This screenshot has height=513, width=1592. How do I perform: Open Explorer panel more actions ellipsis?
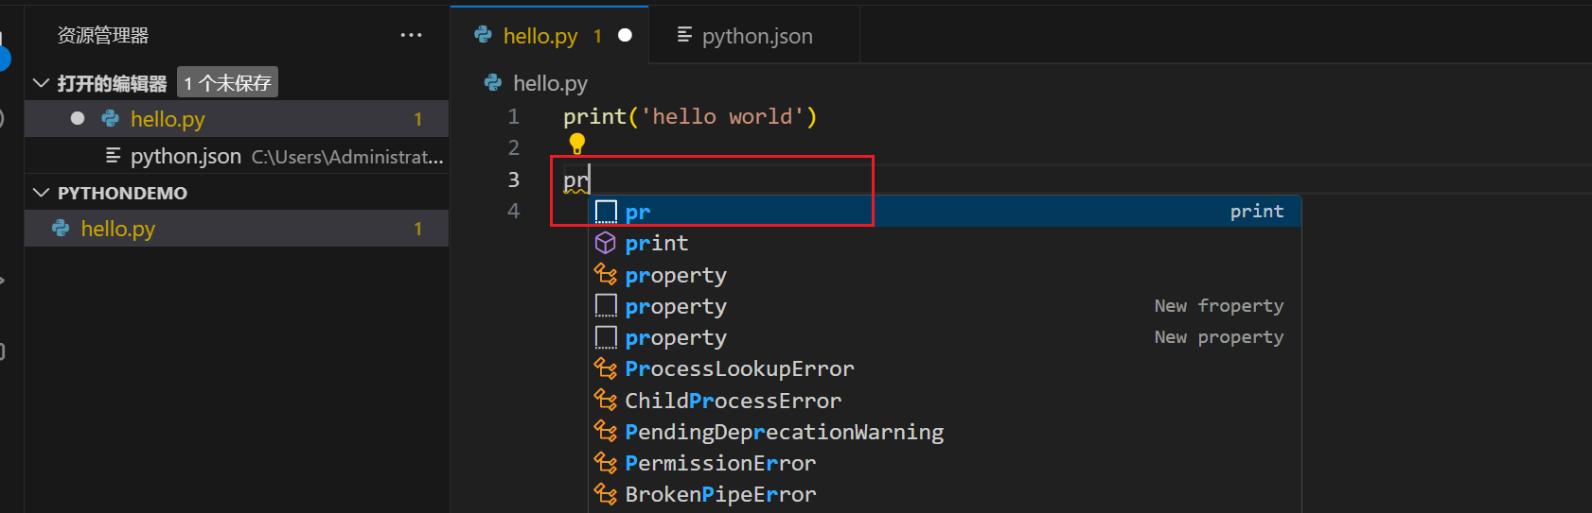(x=411, y=35)
